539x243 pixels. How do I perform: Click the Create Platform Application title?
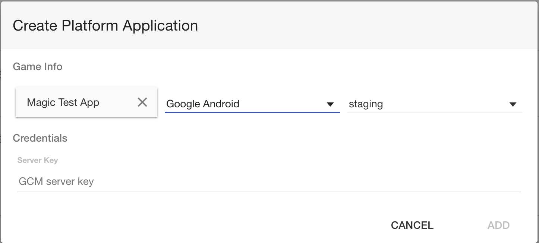point(105,26)
